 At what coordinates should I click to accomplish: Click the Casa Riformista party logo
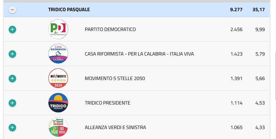tap(58, 54)
